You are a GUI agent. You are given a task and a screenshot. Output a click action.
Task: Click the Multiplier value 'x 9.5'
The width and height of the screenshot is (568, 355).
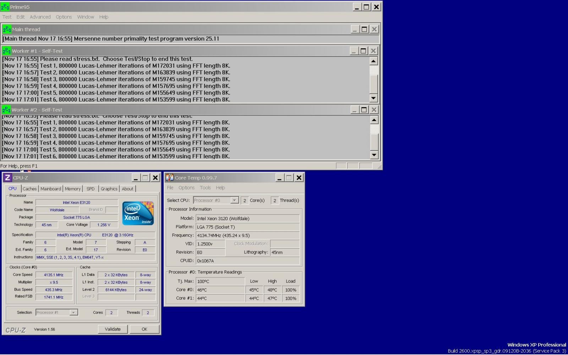pos(54,282)
